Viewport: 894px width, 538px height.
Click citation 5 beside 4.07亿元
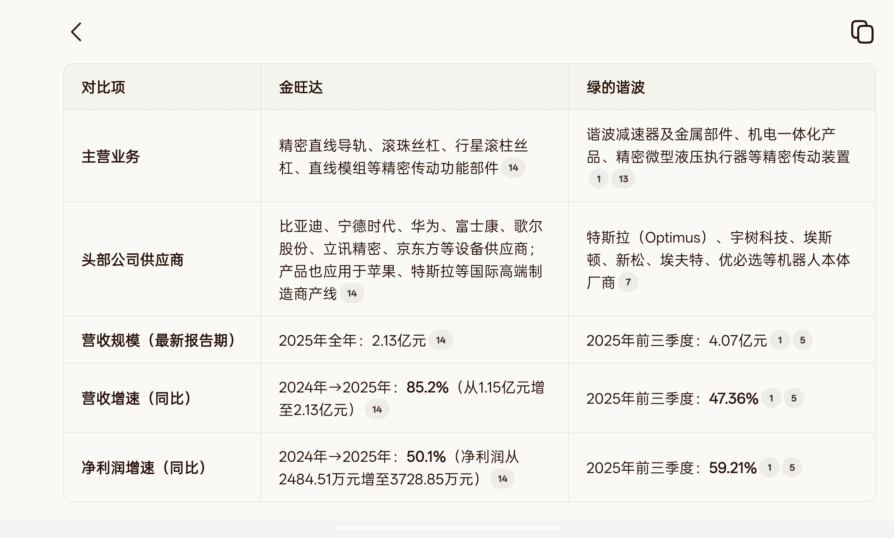802,340
